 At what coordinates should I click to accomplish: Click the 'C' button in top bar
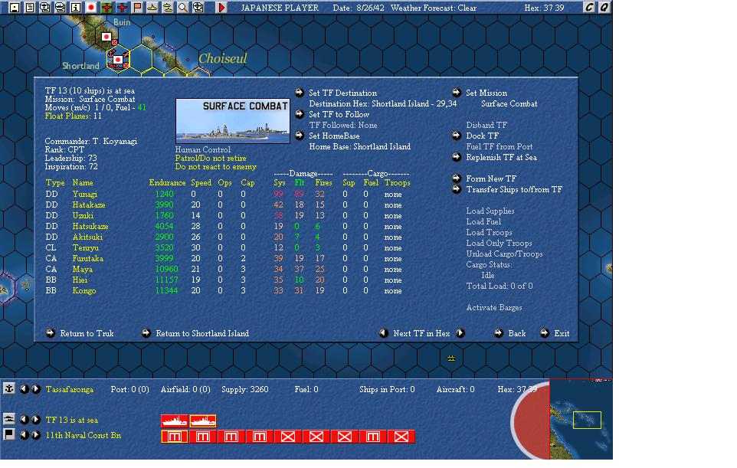pos(589,8)
